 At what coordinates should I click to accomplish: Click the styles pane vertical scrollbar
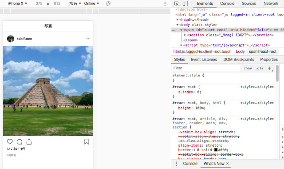277,73
